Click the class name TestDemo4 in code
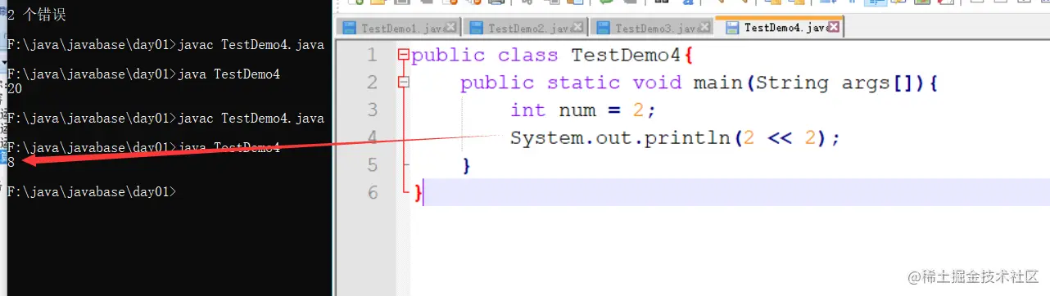 (x=627, y=56)
